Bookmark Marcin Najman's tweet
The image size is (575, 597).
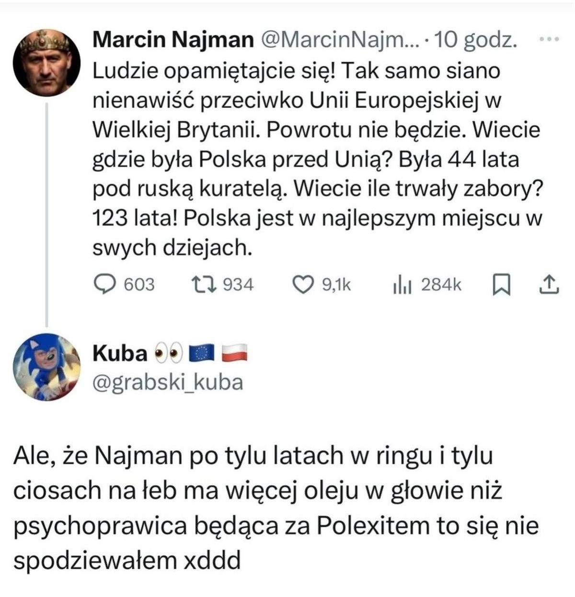tap(500, 285)
